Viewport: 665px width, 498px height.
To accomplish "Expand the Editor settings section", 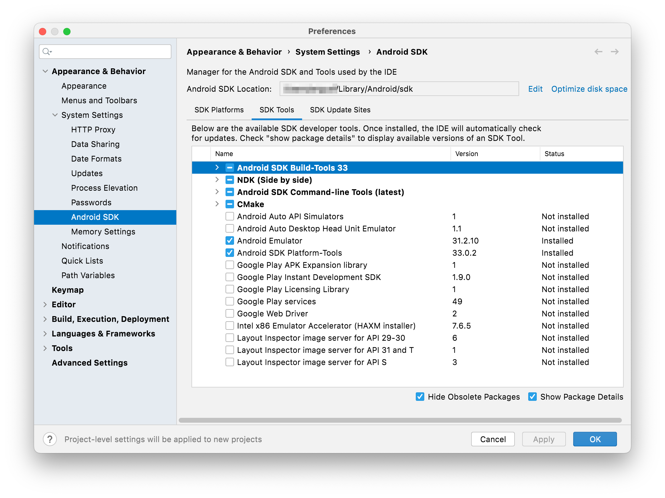I will (45, 304).
